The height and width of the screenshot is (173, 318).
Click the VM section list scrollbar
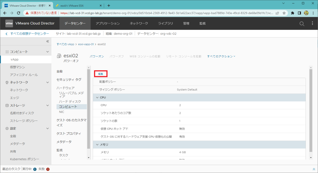pyautogui.click(x=89, y=108)
